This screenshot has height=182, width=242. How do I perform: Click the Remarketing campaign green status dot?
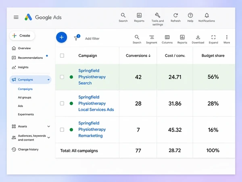point(71,130)
